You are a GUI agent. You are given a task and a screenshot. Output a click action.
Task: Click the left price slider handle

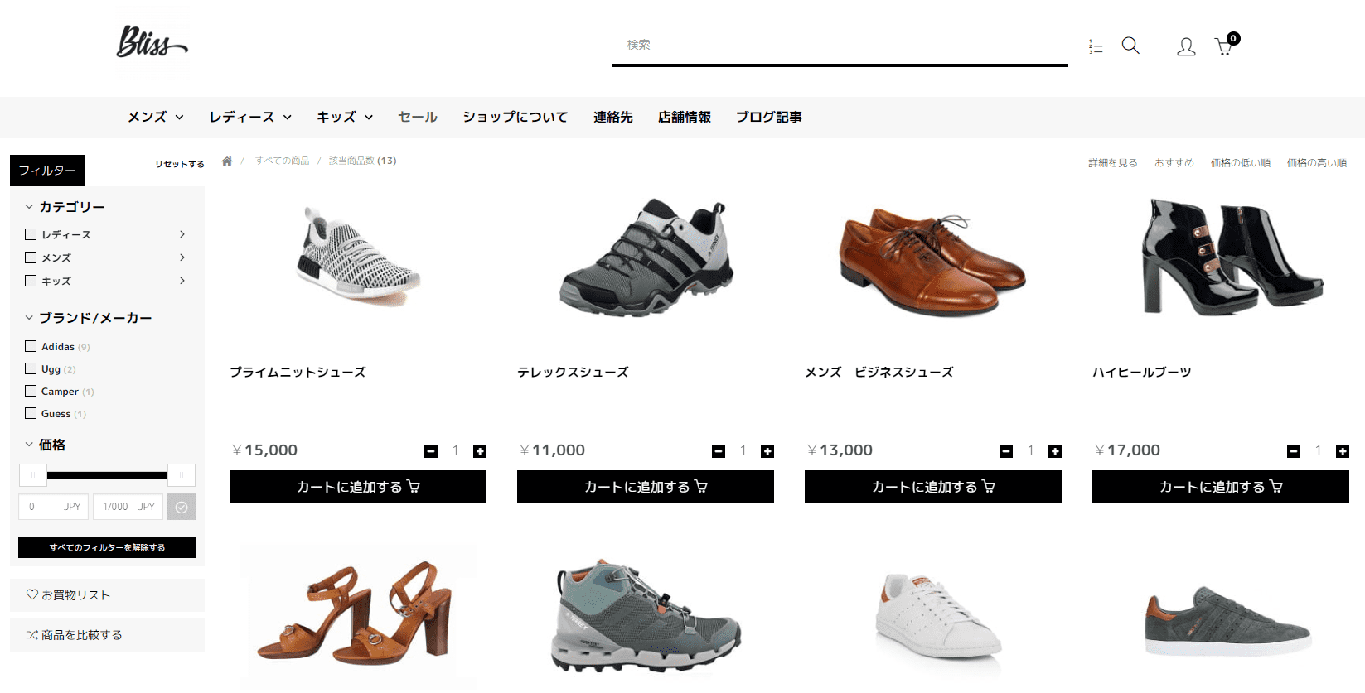(33, 475)
